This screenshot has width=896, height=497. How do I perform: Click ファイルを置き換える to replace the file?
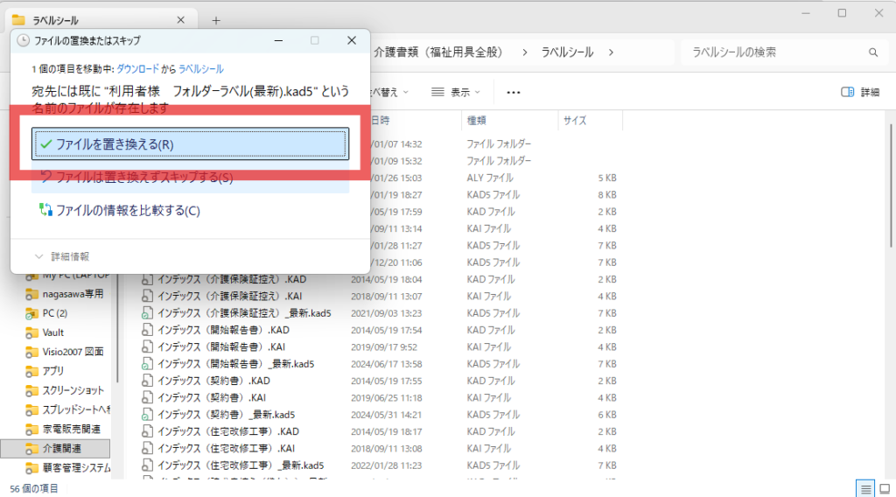coord(190,144)
